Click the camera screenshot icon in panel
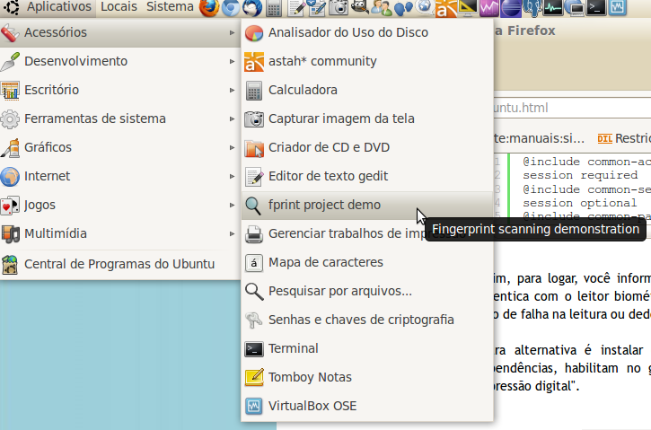This screenshot has width=651, height=430. 338,9
